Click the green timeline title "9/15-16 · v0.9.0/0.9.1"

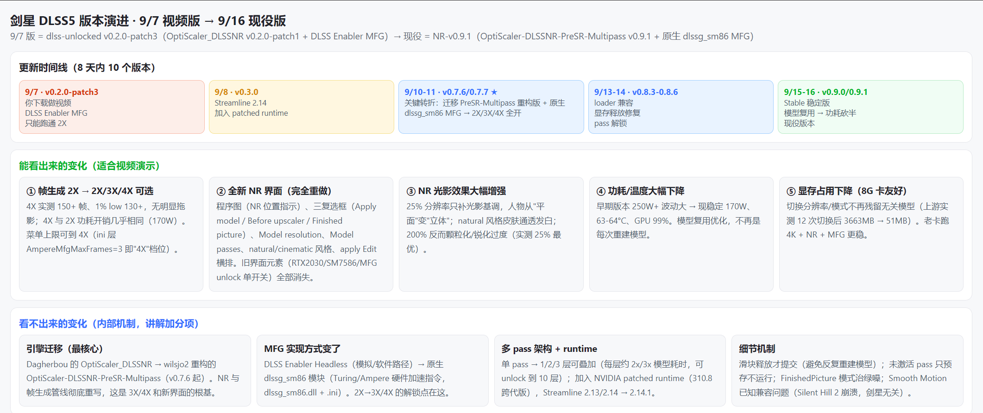pos(825,92)
